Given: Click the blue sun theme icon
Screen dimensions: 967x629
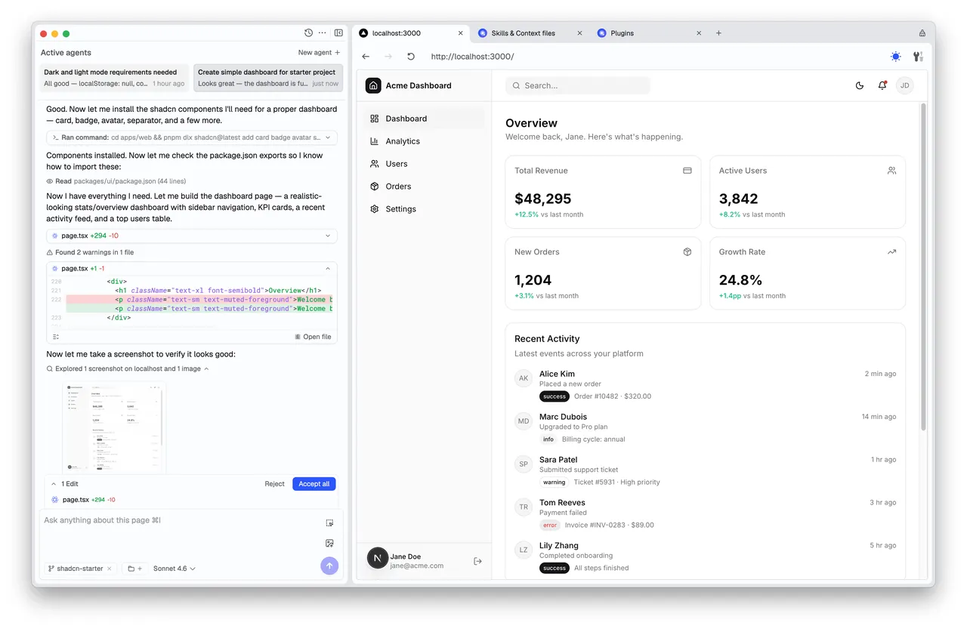Looking at the screenshot, I should 895,57.
